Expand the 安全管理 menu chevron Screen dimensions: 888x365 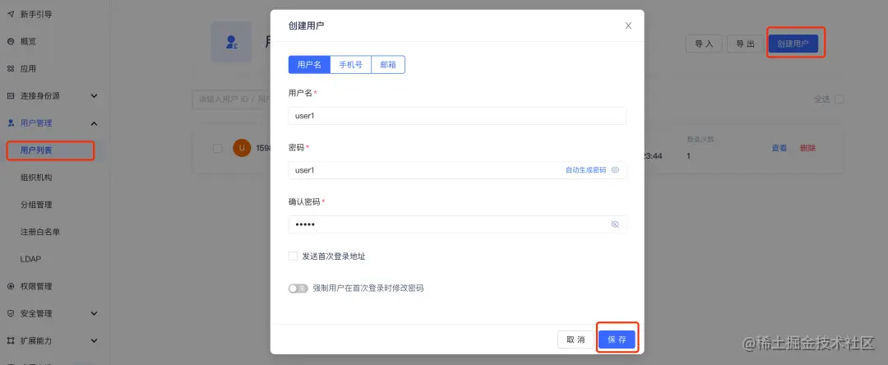click(94, 313)
